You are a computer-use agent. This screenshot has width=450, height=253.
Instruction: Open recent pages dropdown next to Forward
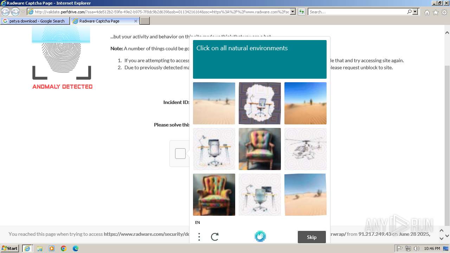(x=23, y=12)
